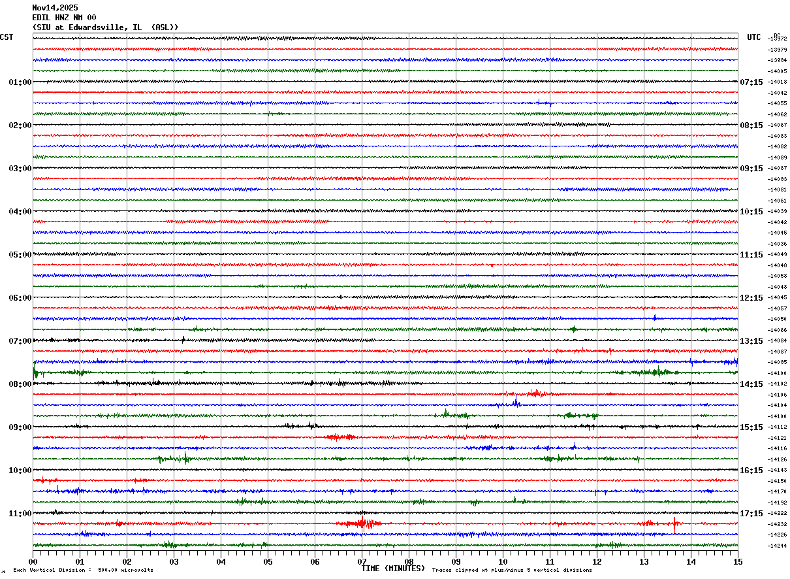Viewport: 790px width, 579px height.
Task: Click the "17:15" UTC time label
Action: click(x=751, y=514)
